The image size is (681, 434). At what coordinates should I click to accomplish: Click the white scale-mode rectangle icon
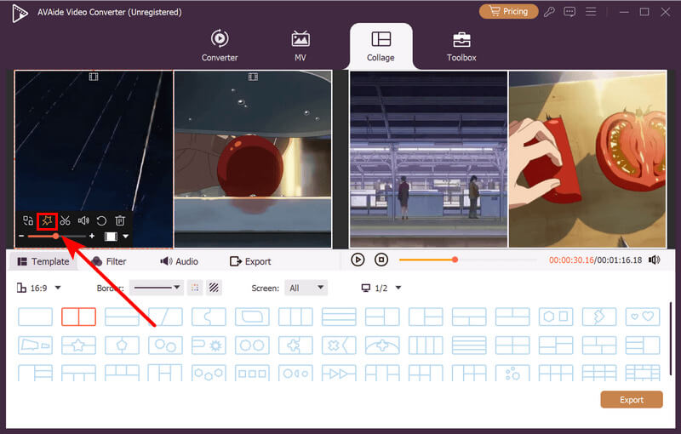pyautogui.click(x=111, y=237)
